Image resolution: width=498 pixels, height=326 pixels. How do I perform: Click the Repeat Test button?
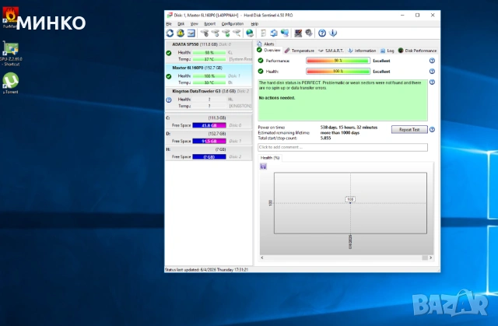coord(409,129)
